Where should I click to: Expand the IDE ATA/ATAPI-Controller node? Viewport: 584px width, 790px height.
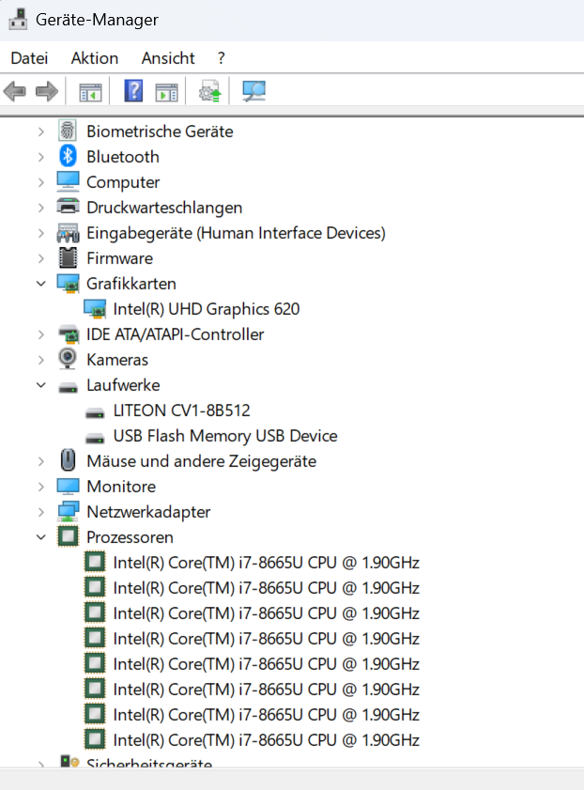(x=40, y=334)
